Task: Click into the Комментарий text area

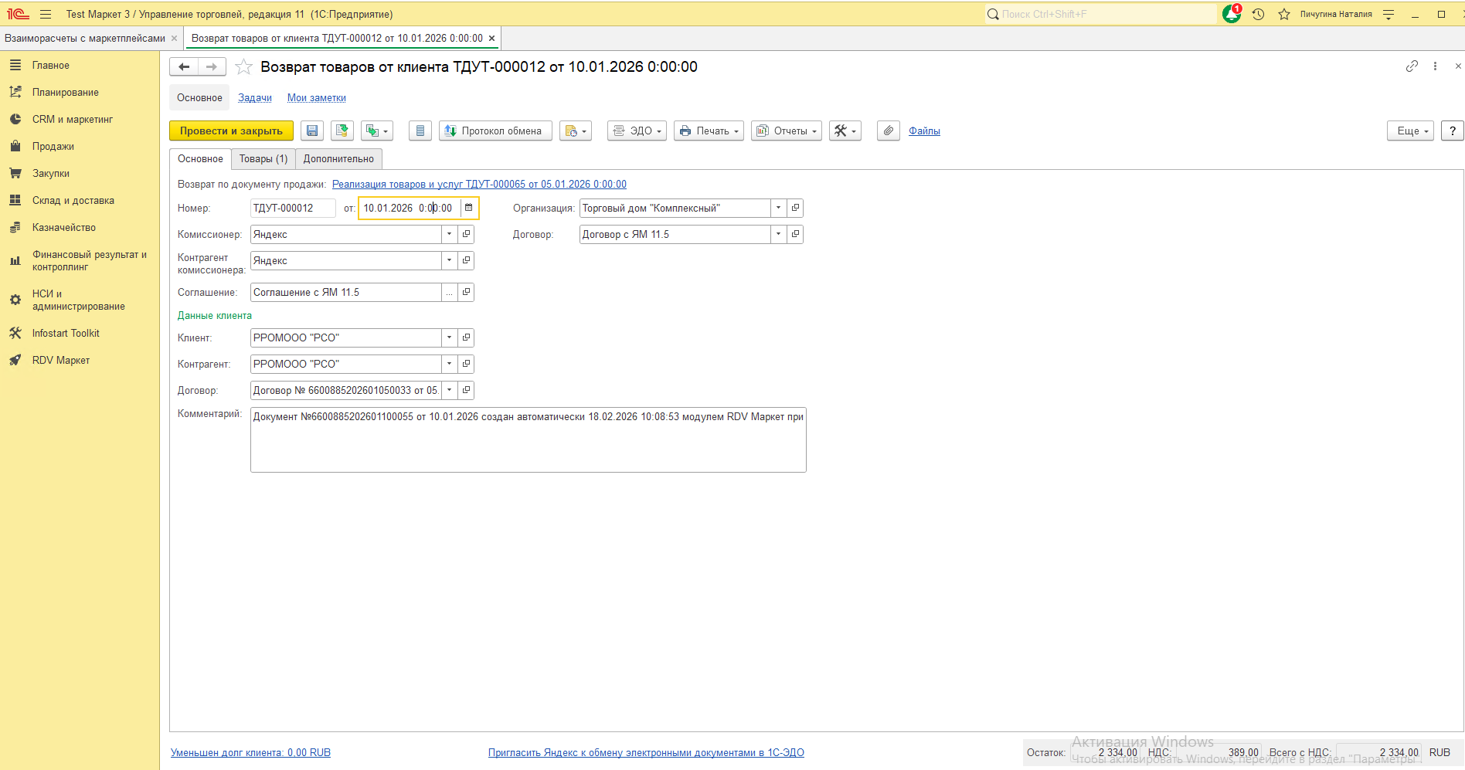Action: tap(529, 439)
